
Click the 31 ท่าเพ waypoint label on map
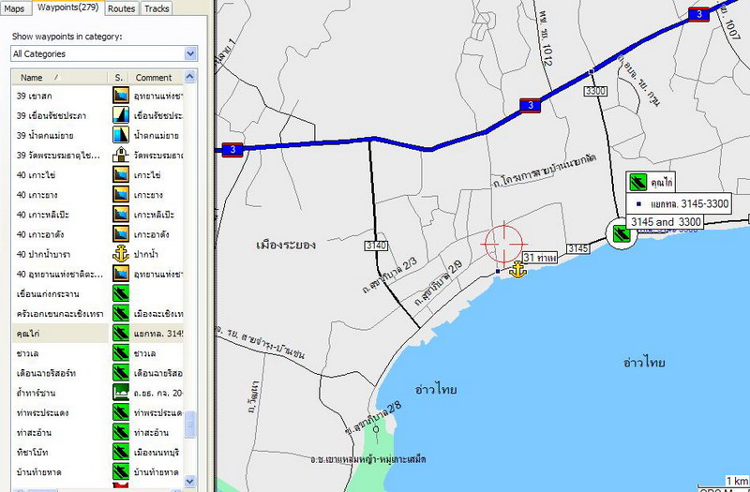540,258
